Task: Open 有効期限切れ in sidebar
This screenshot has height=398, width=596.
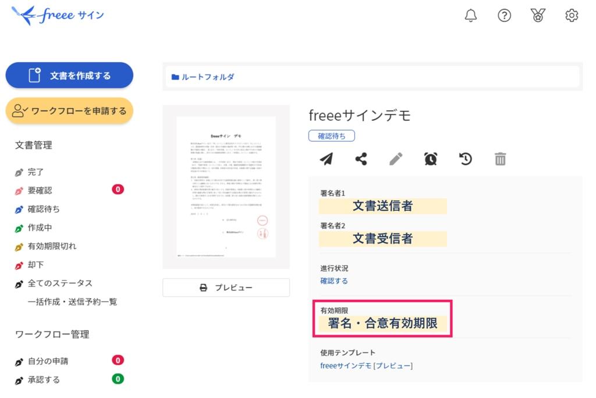Action: click(x=52, y=246)
